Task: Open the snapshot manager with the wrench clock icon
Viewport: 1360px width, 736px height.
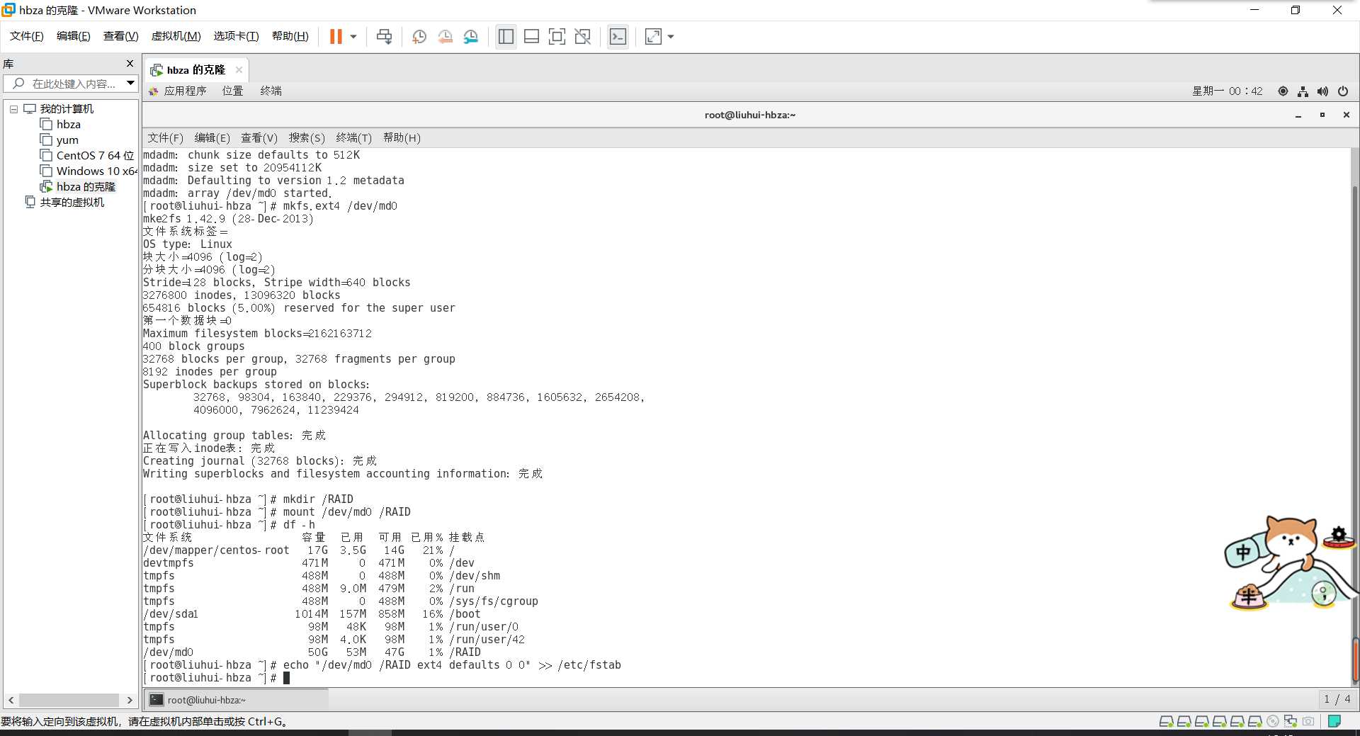Action: (471, 36)
